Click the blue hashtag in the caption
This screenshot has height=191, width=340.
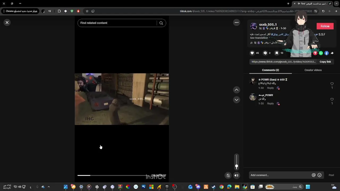[280, 34]
